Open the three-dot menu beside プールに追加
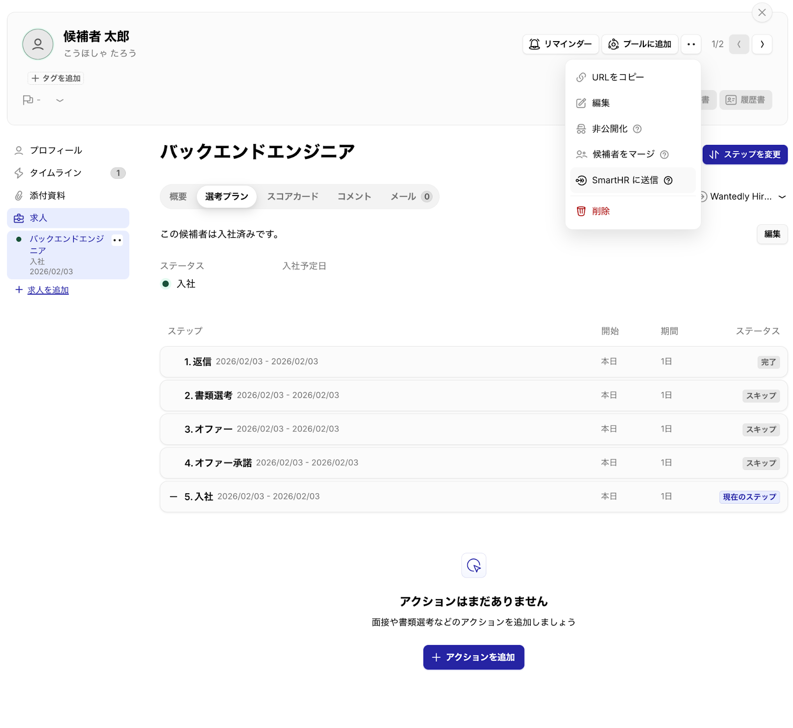 tap(691, 44)
